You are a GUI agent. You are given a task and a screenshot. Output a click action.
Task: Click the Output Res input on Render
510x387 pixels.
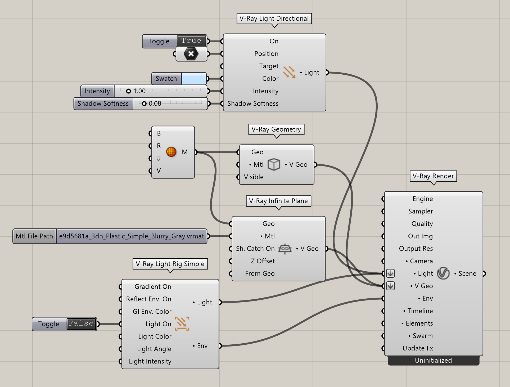pos(416,249)
